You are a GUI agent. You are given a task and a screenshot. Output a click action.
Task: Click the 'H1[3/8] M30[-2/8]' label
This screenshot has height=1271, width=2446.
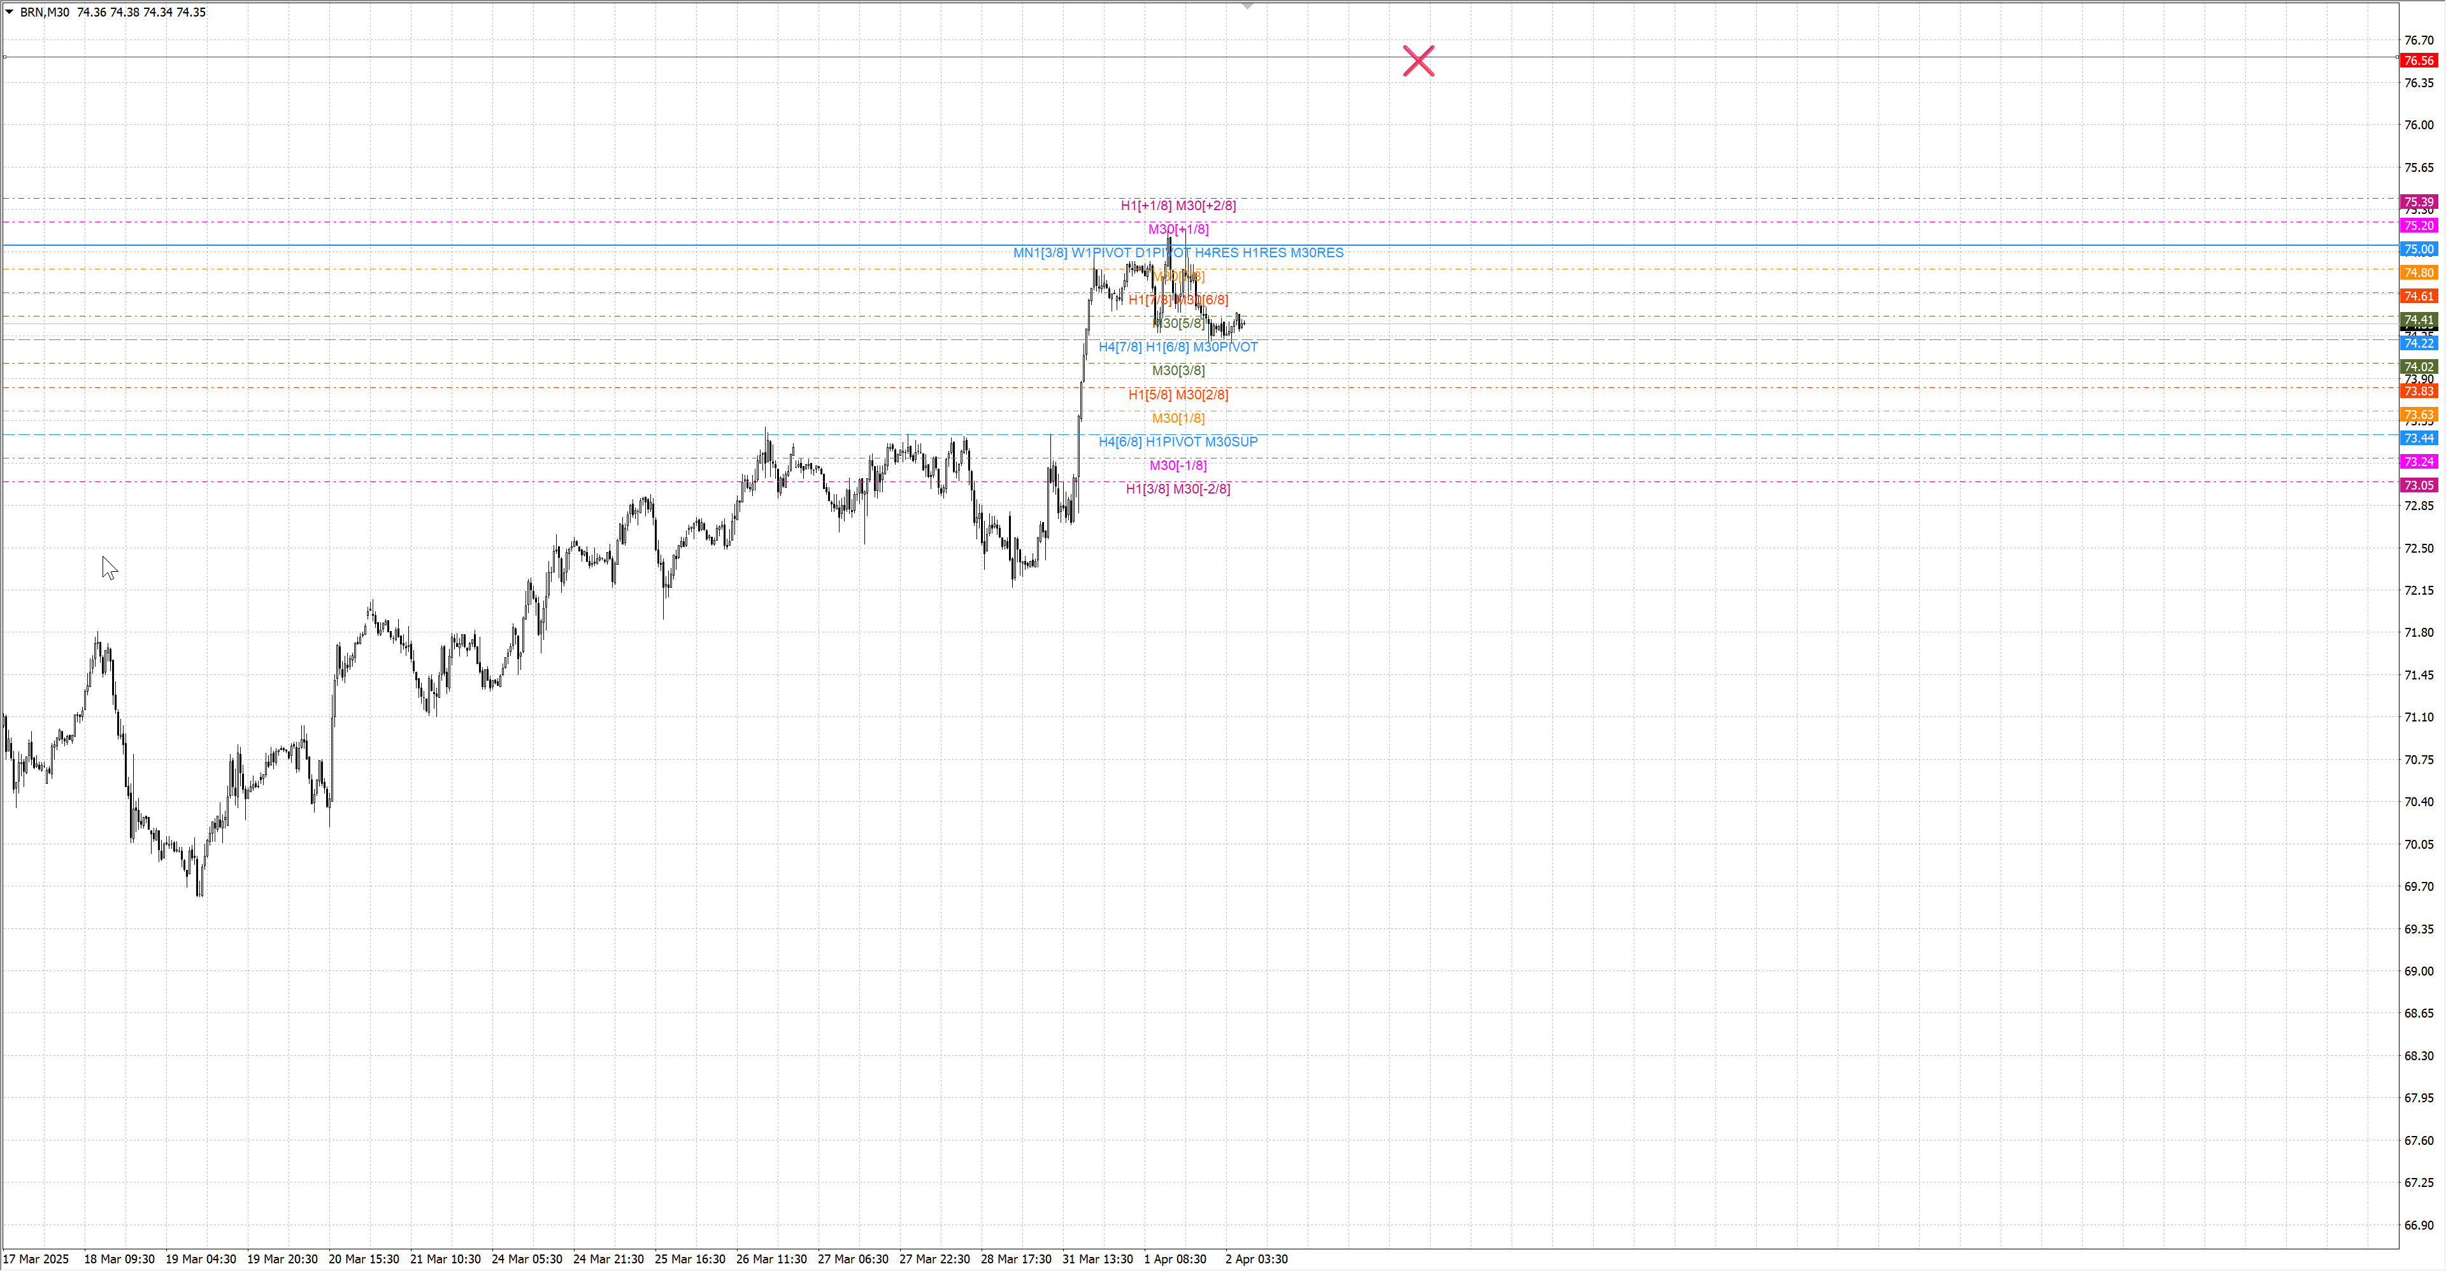tap(1177, 489)
